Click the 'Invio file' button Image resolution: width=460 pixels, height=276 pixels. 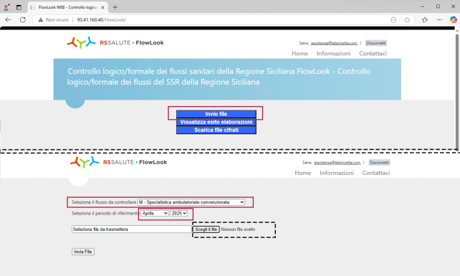tap(216, 114)
